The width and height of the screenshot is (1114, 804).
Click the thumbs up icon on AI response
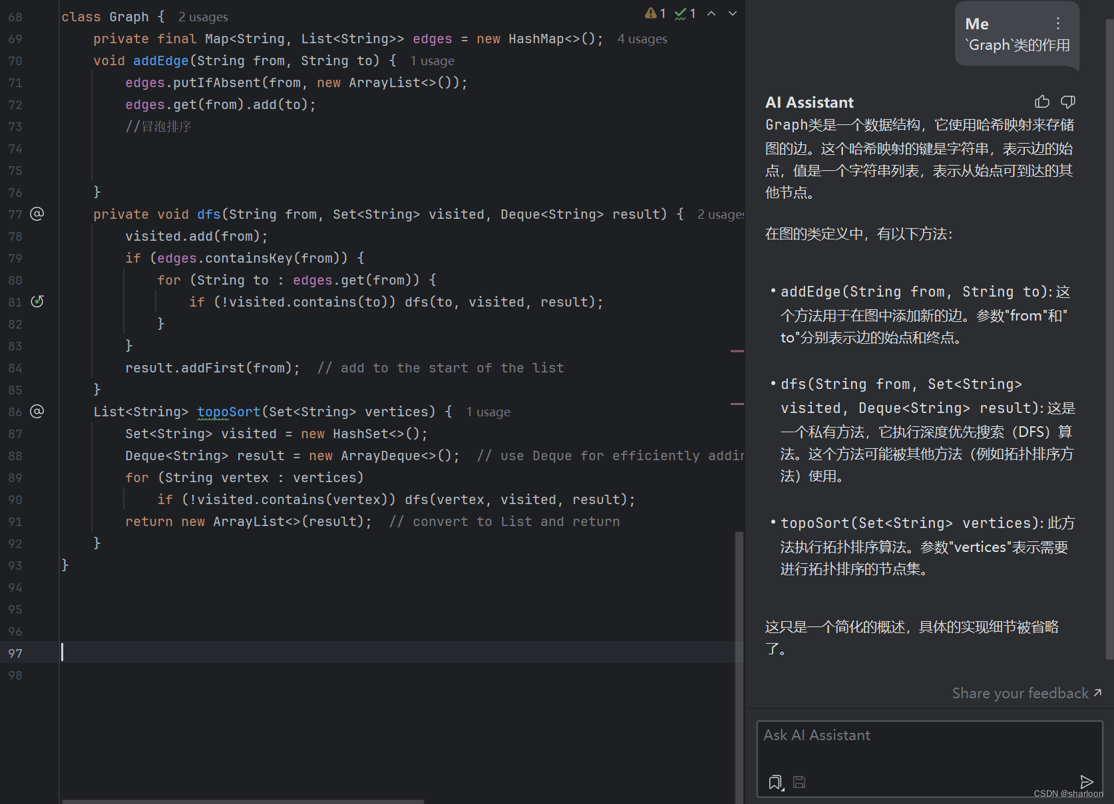pyautogui.click(x=1042, y=102)
